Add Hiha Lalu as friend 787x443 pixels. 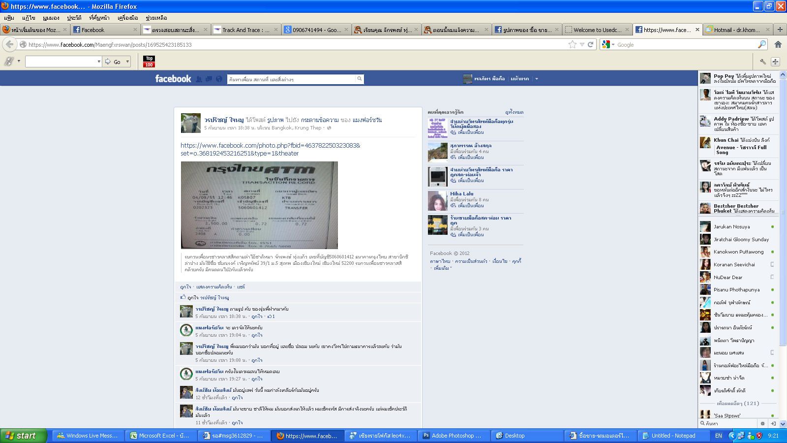point(467,206)
